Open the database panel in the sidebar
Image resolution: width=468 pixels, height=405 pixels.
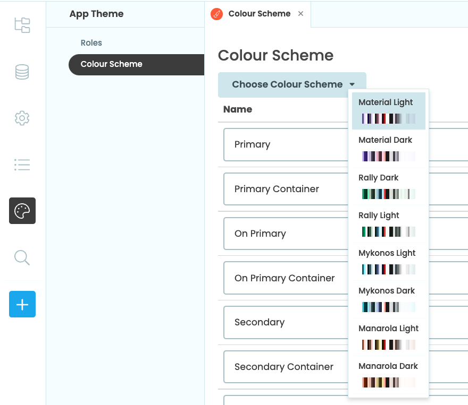coord(22,72)
